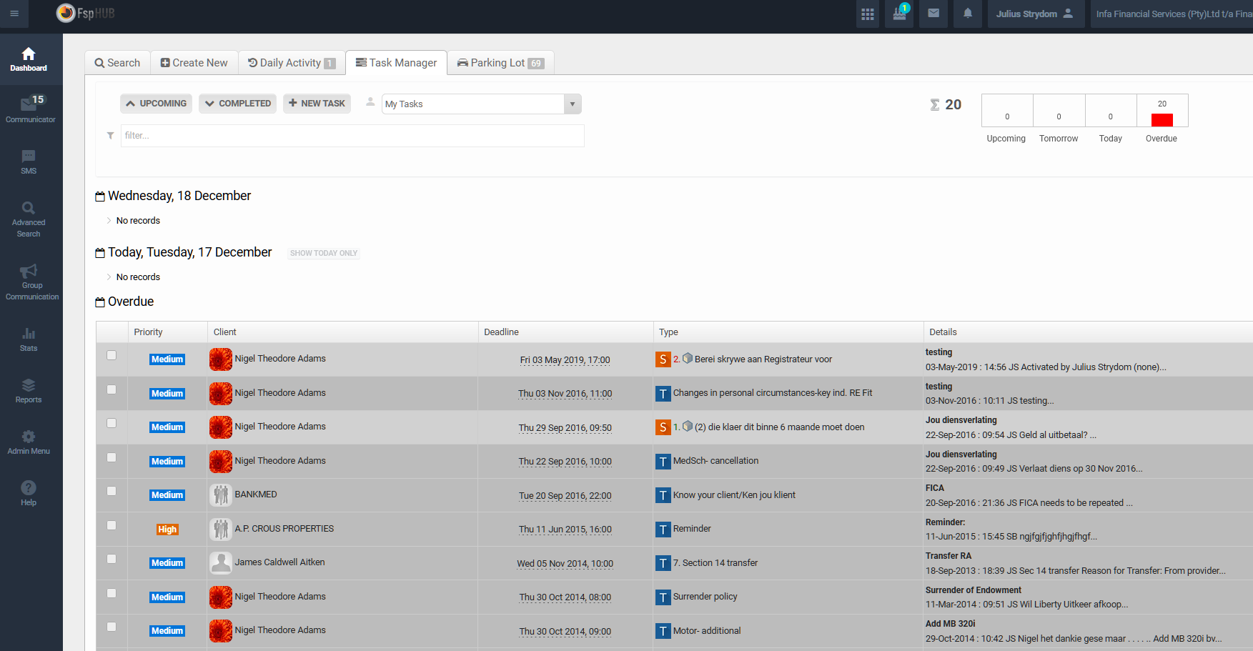Open the downloads inbox icon with badge
The height and width of the screenshot is (651, 1253).
coord(900,14)
